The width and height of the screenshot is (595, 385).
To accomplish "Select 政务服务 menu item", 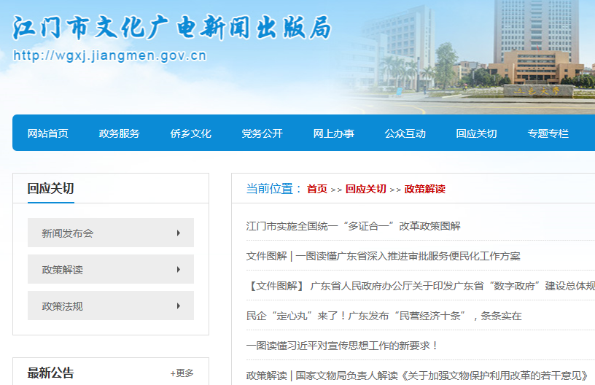I will [x=120, y=133].
